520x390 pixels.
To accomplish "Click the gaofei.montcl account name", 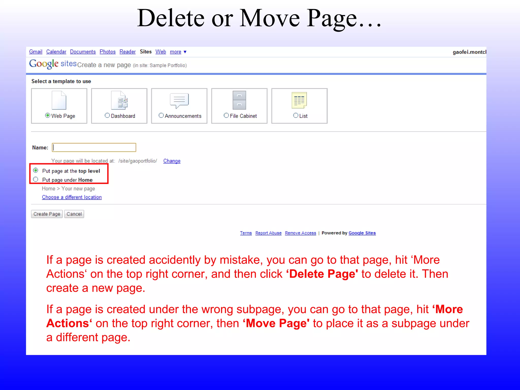I will [x=469, y=52].
